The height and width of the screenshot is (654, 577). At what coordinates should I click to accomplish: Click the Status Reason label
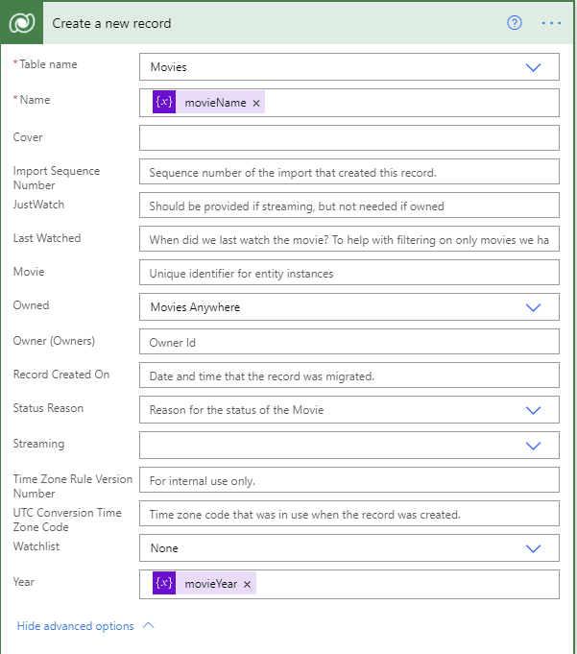48,408
